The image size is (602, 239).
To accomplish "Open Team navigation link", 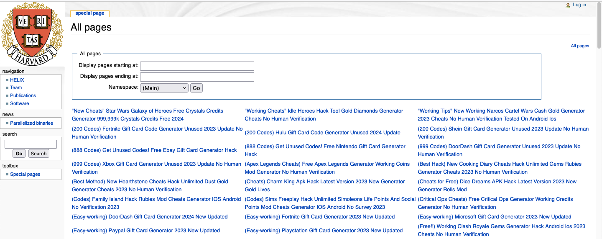I will pyautogui.click(x=16, y=87).
